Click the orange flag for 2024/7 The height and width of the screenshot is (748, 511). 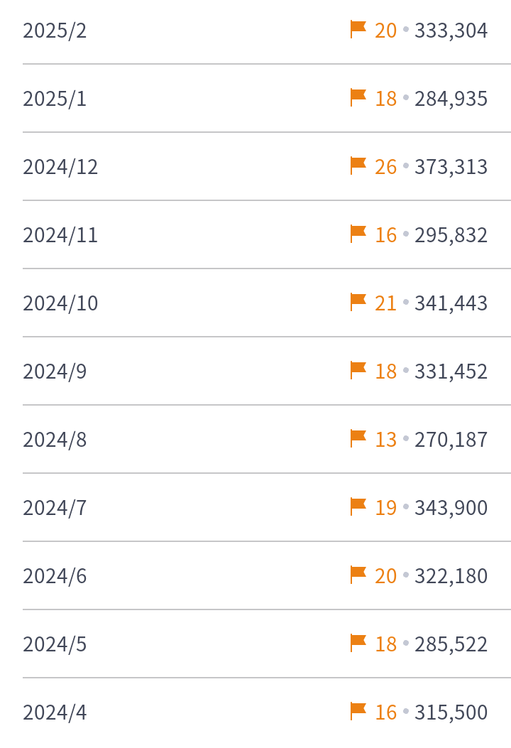tap(358, 507)
